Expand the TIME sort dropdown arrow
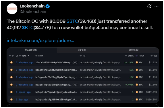Viewport: 164px width, 108px height. (x=28, y=56)
